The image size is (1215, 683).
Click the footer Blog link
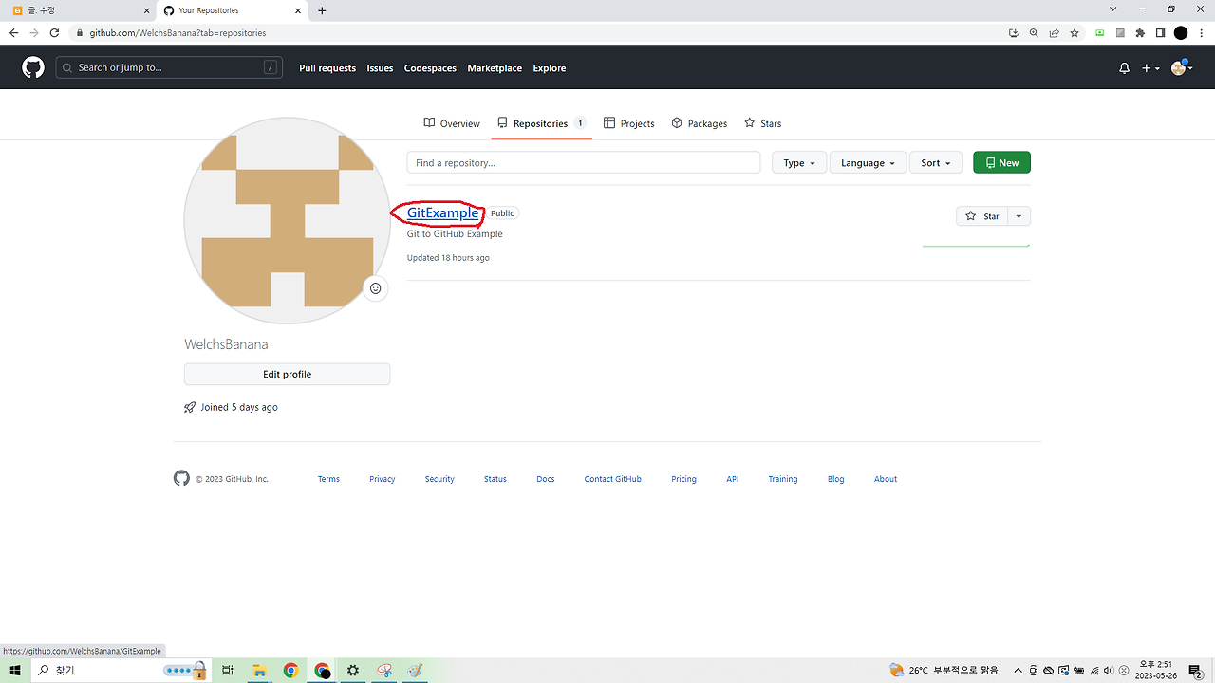836,479
